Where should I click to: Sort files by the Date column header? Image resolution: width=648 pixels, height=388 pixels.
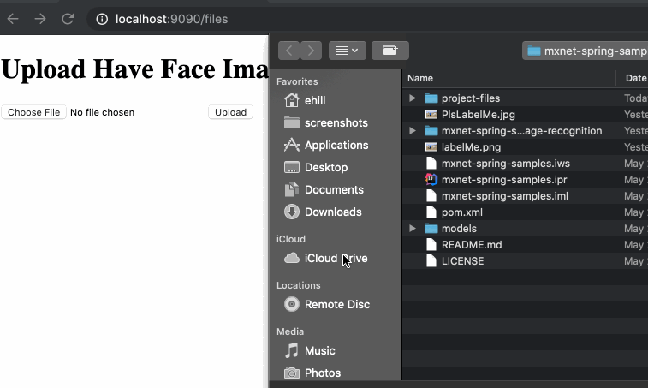[x=633, y=78]
